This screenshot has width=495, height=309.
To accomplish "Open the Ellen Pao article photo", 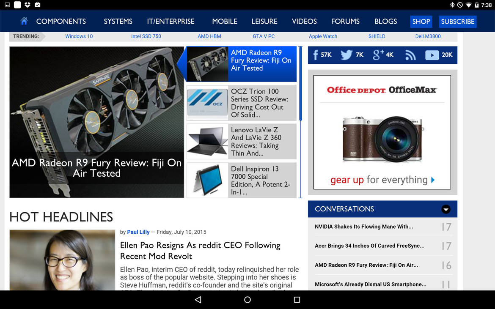I will 62,260.
